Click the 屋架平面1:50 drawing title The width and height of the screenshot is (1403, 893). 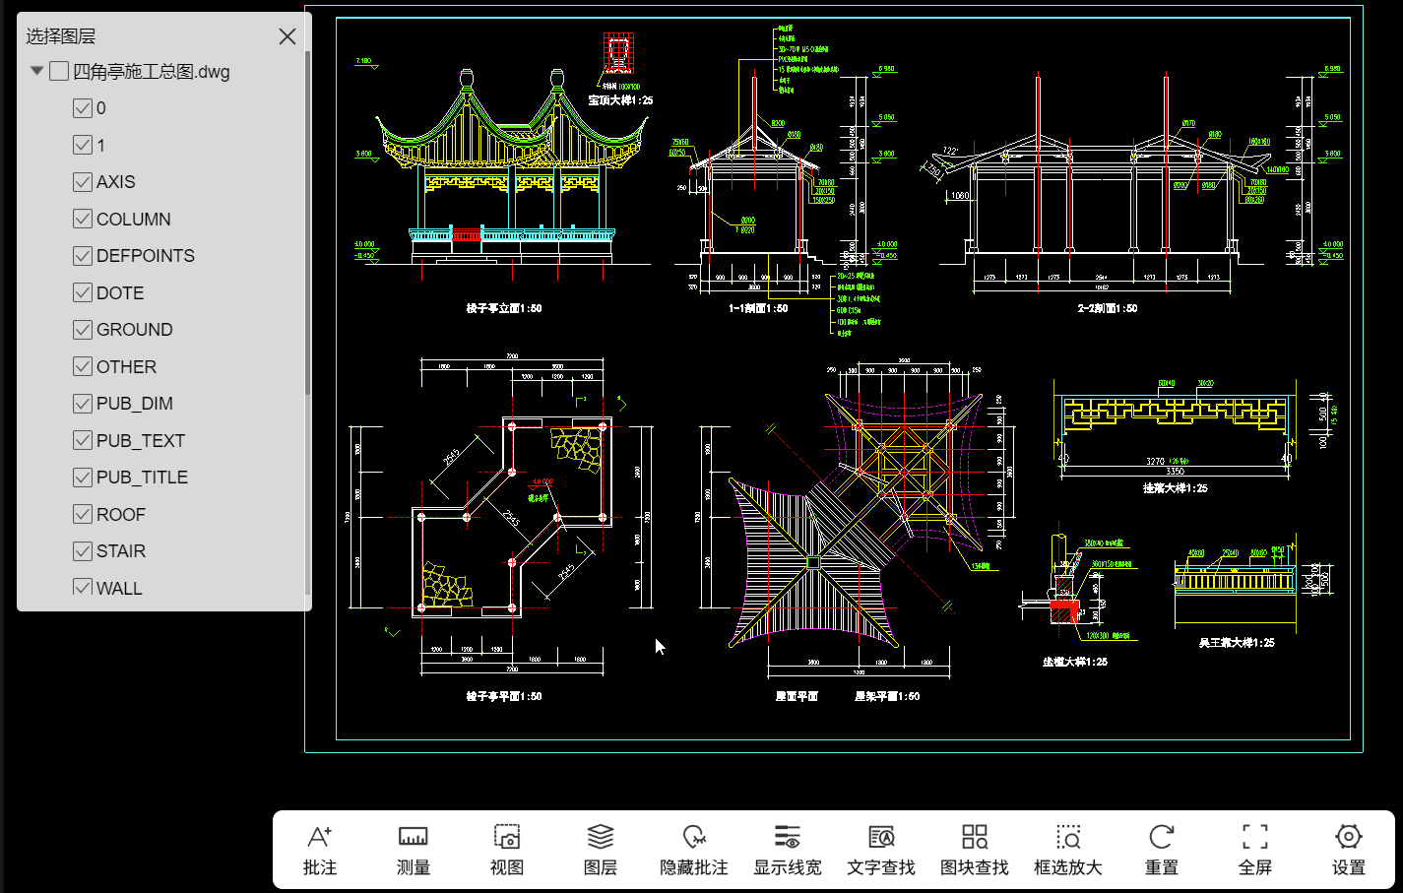[x=887, y=696]
